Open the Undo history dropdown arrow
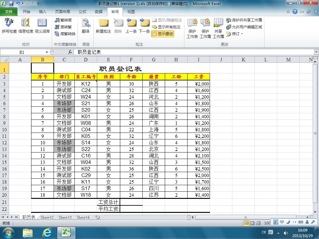The width and height of the screenshot is (319, 239). click(22, 3)
